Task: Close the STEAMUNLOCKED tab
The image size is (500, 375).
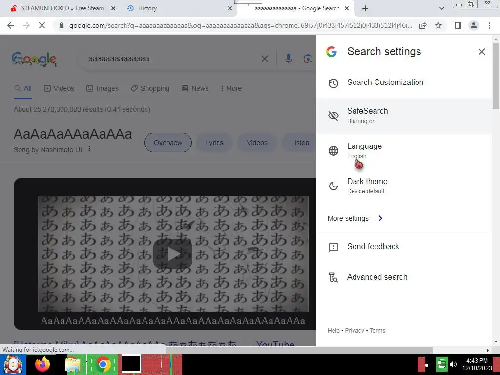Action: click(x=113, y=9)
